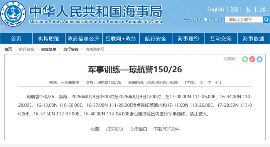Viewport: 270px width, 147px height.
Task: Open the 互动交流 navigation menu
Action: 221,38
